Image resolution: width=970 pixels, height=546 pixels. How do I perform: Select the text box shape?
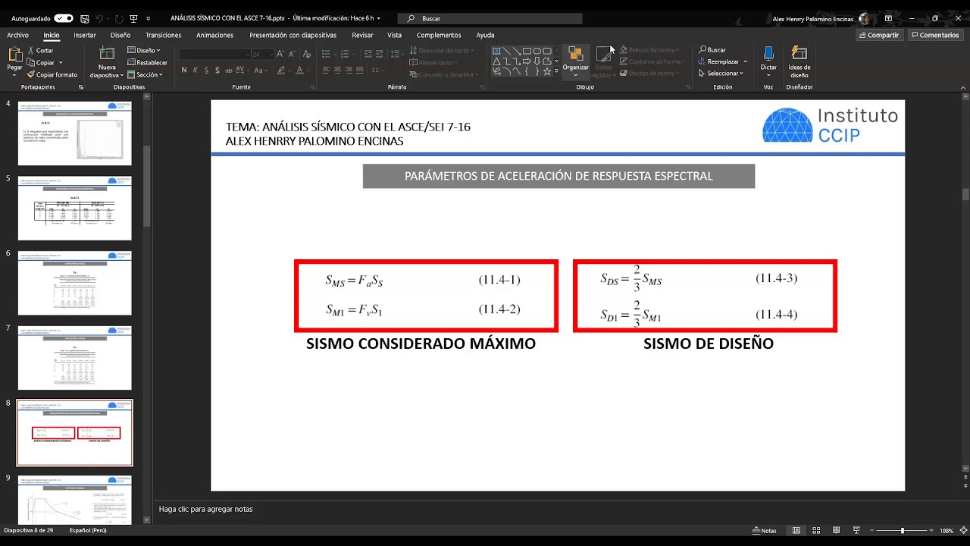tap(496, 52)
